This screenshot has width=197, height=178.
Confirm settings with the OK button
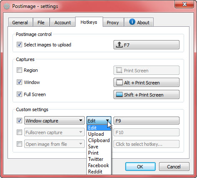[x=140, y=167]
